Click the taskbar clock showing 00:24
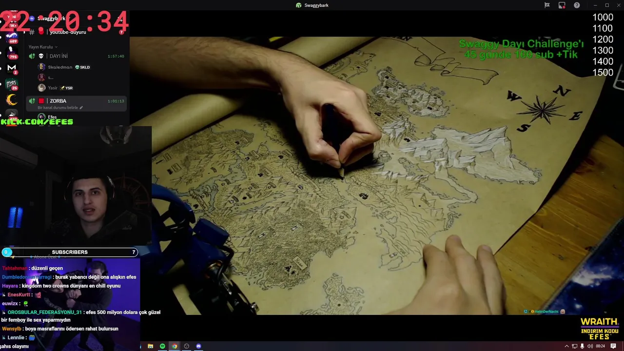This screenshot has height=351, width=624. [600, 346]
